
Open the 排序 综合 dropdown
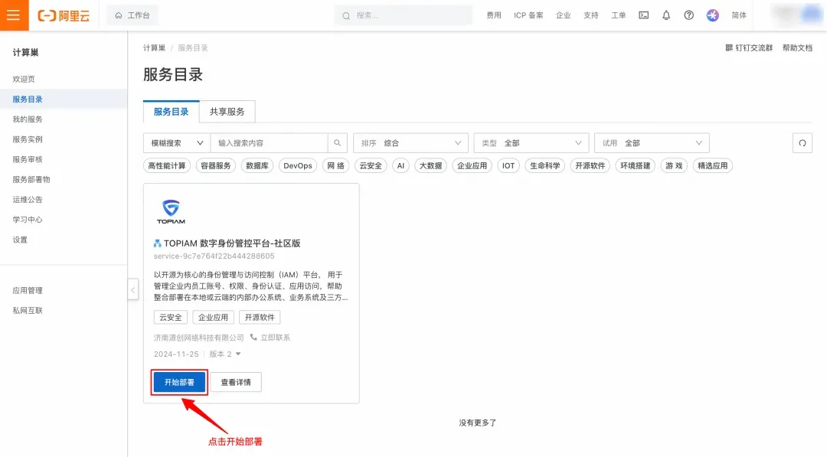411,143
